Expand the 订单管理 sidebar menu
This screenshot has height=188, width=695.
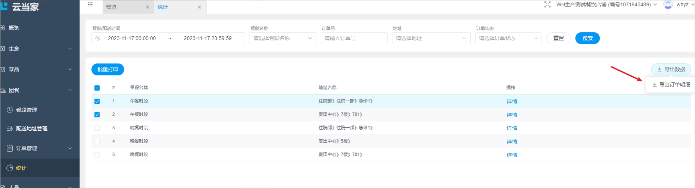click(39, 148)
